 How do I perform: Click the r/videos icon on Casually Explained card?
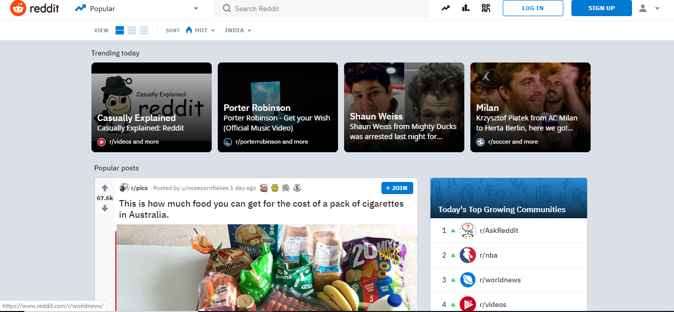102,142
